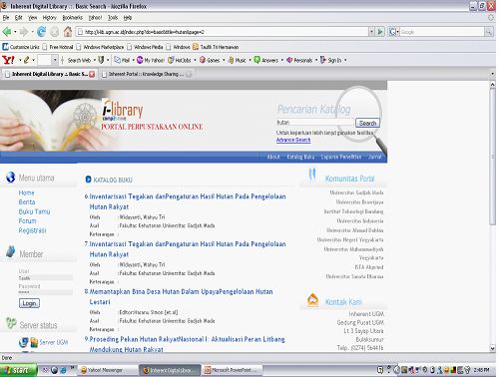Click the Universitas Gadjah Mada community link
The height and width of the screenshot is (377, 499).
(356, 192)
